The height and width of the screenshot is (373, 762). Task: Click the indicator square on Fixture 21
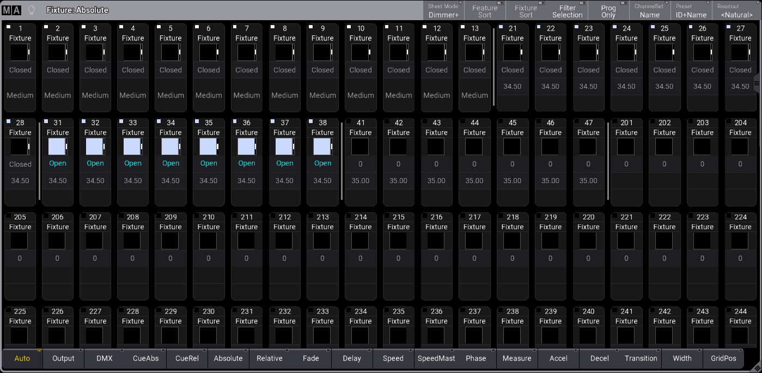coord(502,27)
